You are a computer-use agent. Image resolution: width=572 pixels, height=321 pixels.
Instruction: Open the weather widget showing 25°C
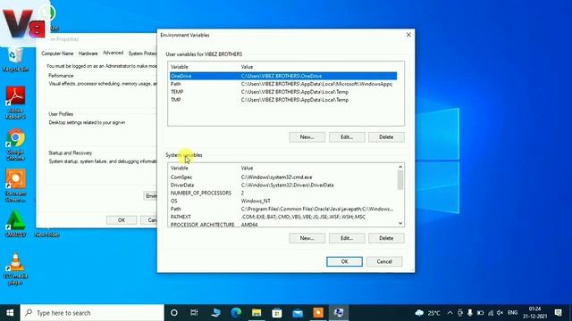(427, 313)
